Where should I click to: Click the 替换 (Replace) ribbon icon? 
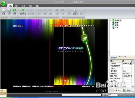[69, 12]
